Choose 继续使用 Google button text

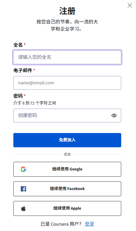pos(67,169)
